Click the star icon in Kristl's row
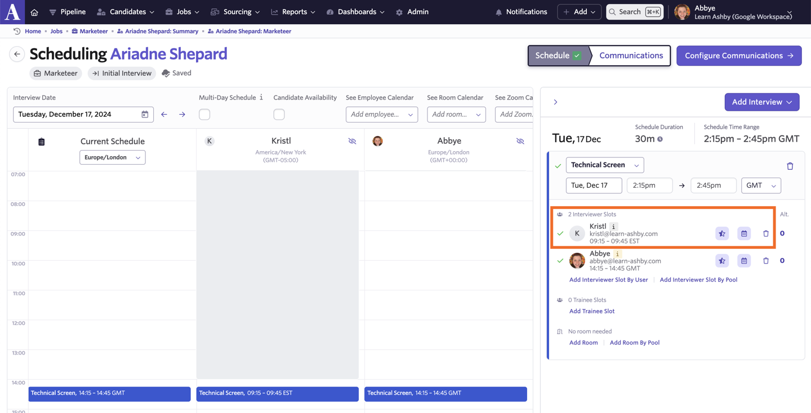The height and width of the screenshot is (413, 811). [722, 234]
